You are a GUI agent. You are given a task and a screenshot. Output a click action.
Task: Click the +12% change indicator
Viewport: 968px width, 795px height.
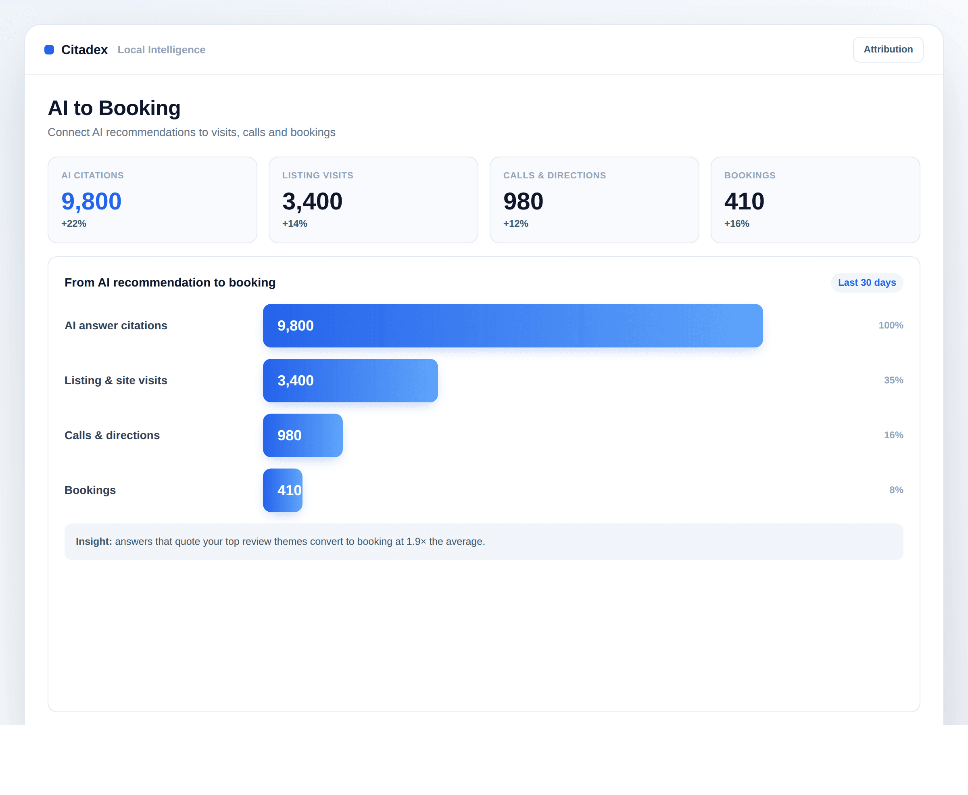[516, 224]
